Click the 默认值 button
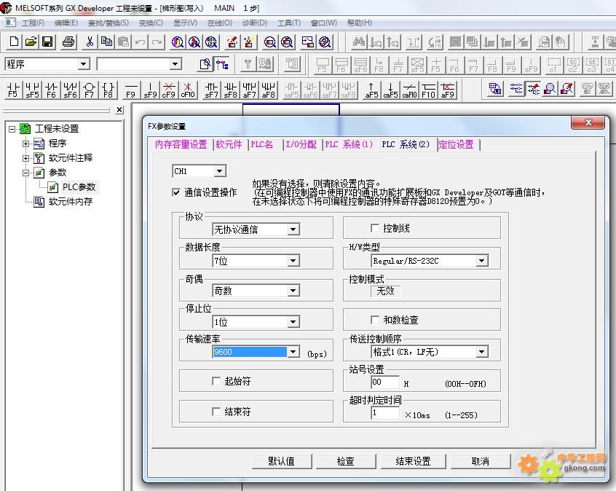Viewport: 616px width, 491px height. pos(281,461)
